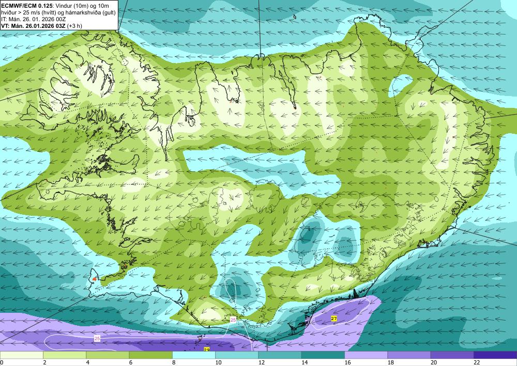
Task: Click the legend scale value "12"
Action: pyautogui.click(x=262, y=362)
